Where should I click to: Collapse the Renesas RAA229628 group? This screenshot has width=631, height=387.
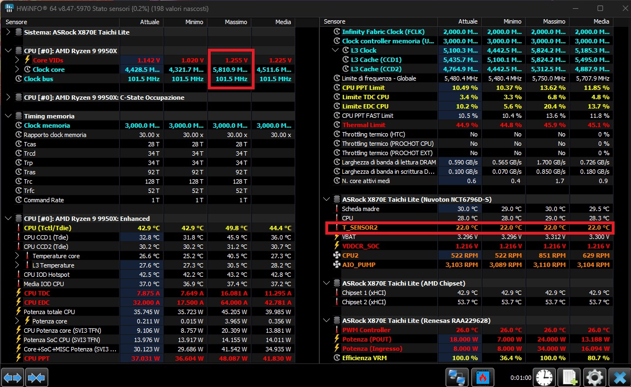click(x=326, y=320)
